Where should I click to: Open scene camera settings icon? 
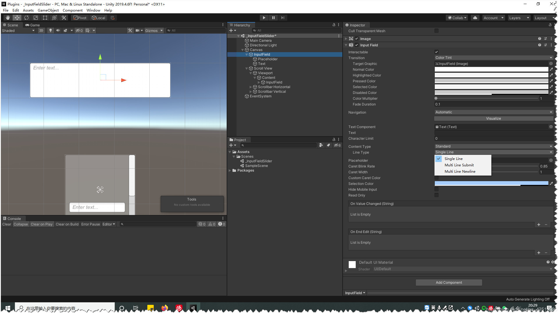[x=137, y=30]
